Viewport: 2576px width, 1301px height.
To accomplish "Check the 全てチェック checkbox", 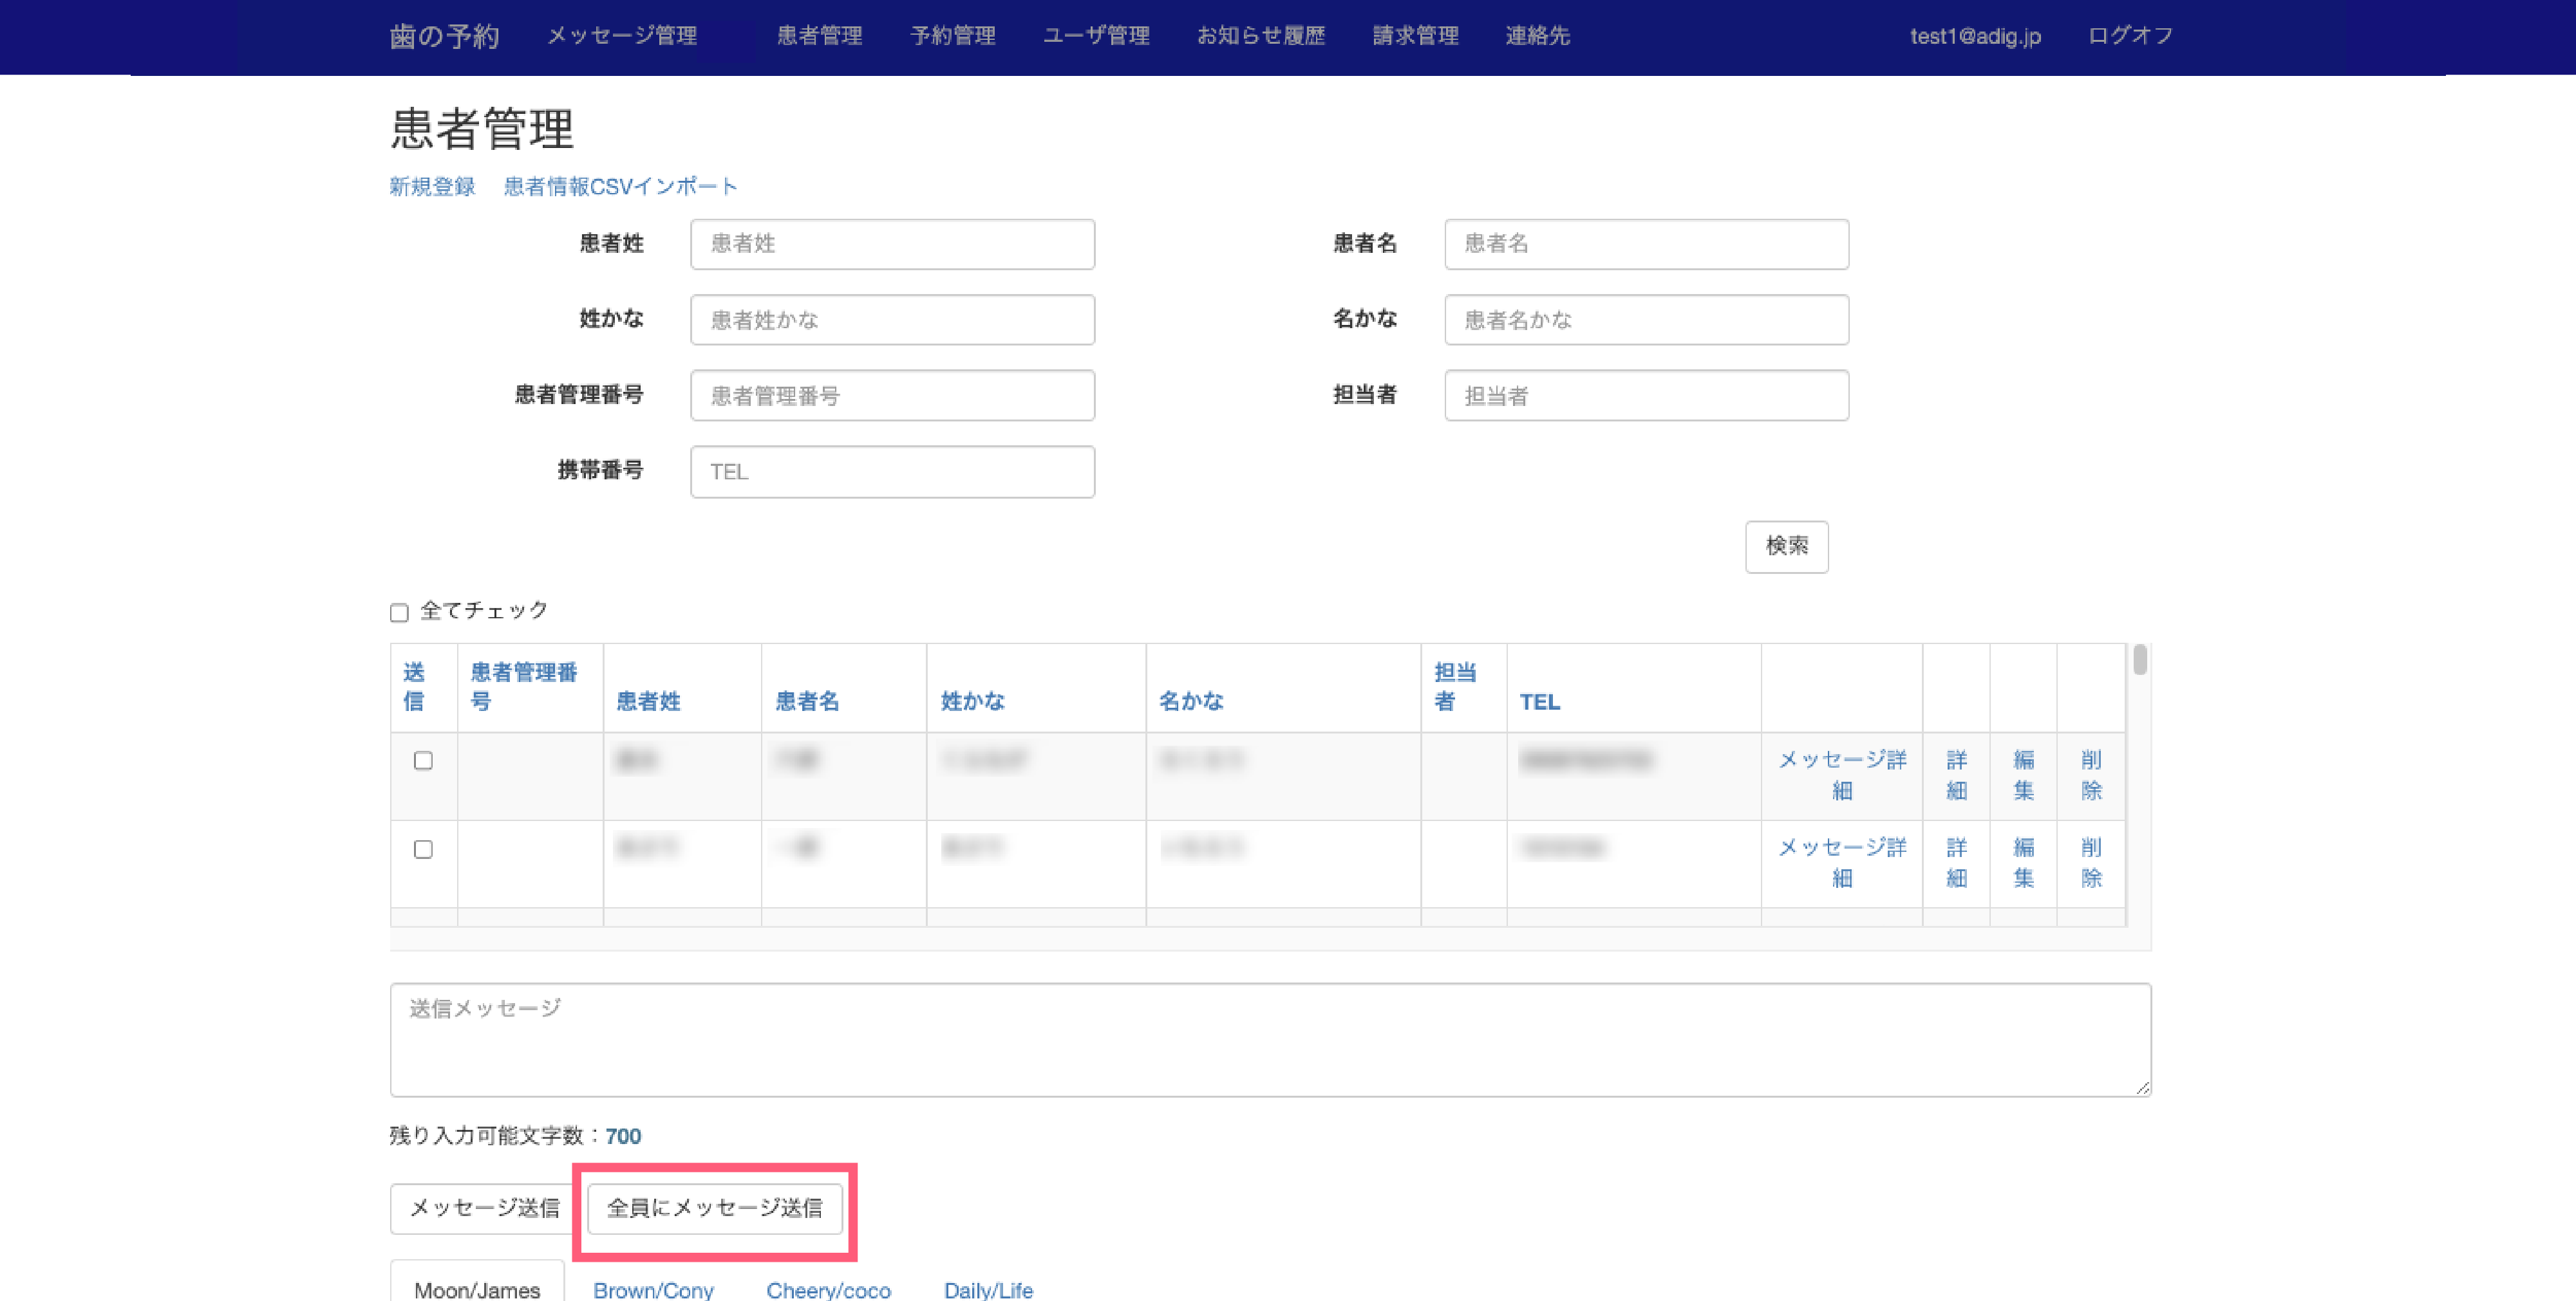I will 399,613.
